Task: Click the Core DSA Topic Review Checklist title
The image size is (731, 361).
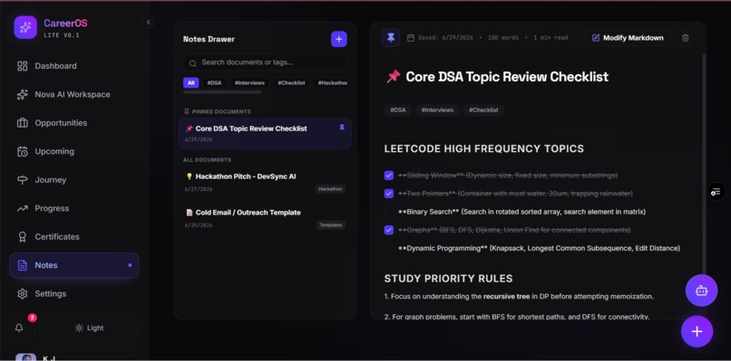Action: pos(507,77)
